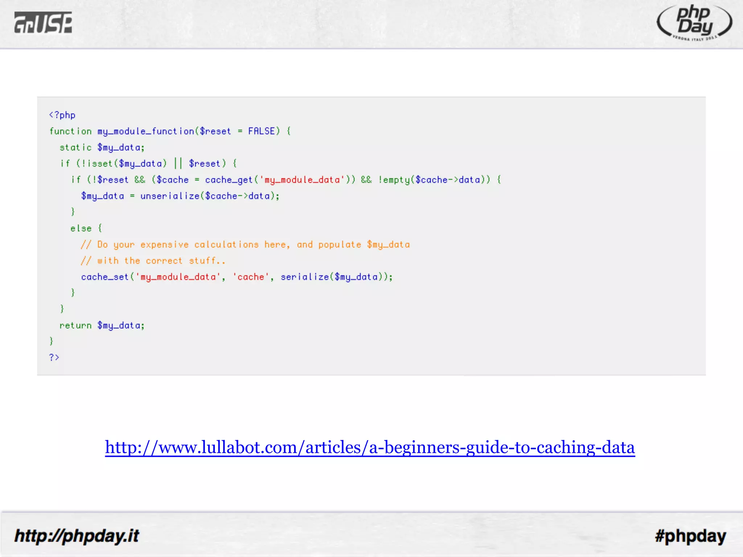Click the phpDay Verona logo
743x557 pixels.
tap(694, 22)
